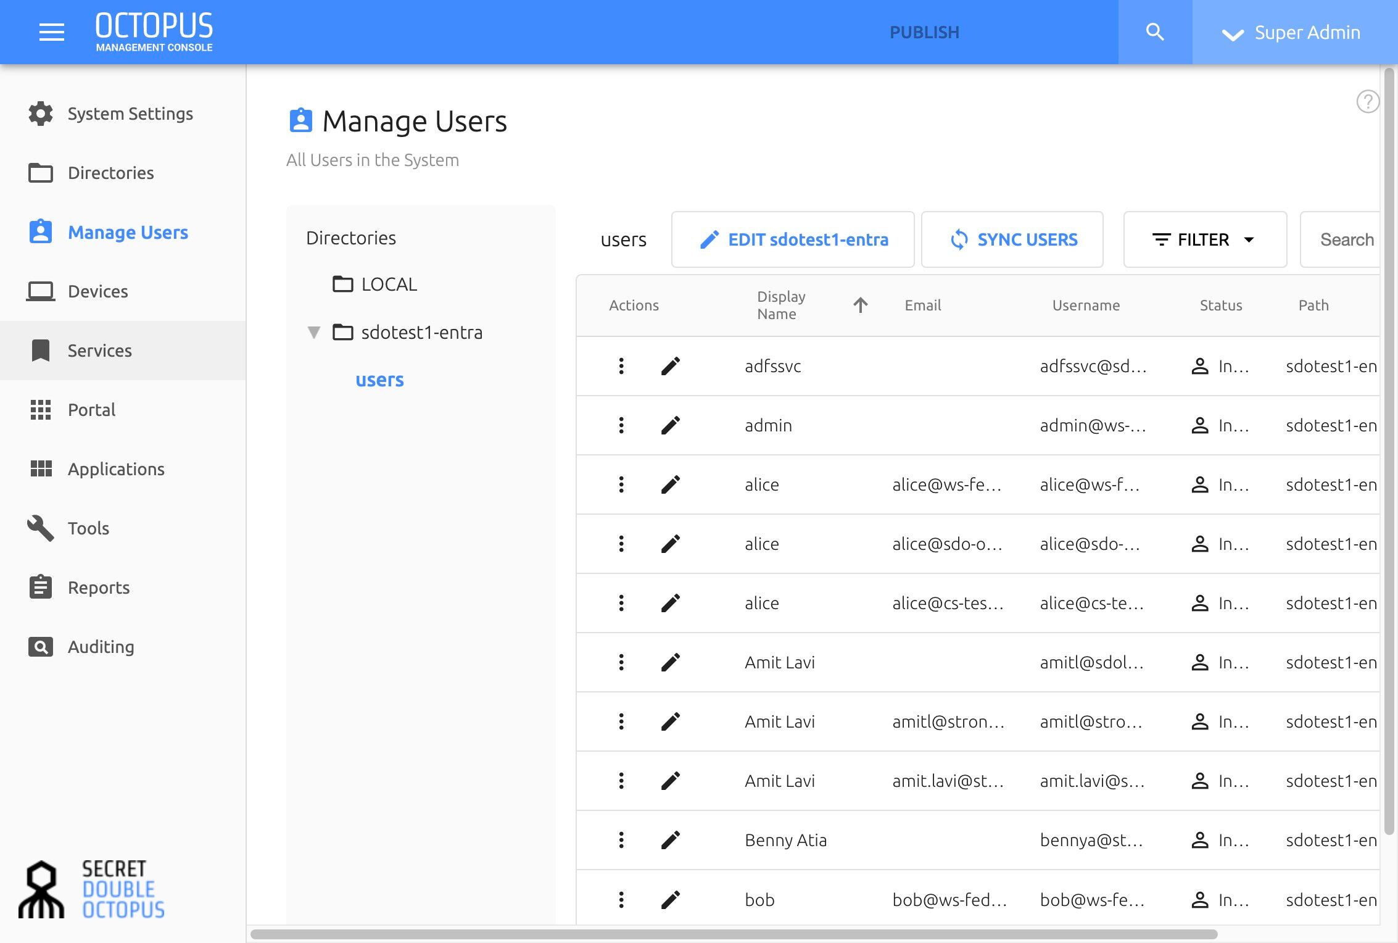Click the horizontal scrollbar at bottom
Screen dimensions: 1398x943
pos(734,934)
